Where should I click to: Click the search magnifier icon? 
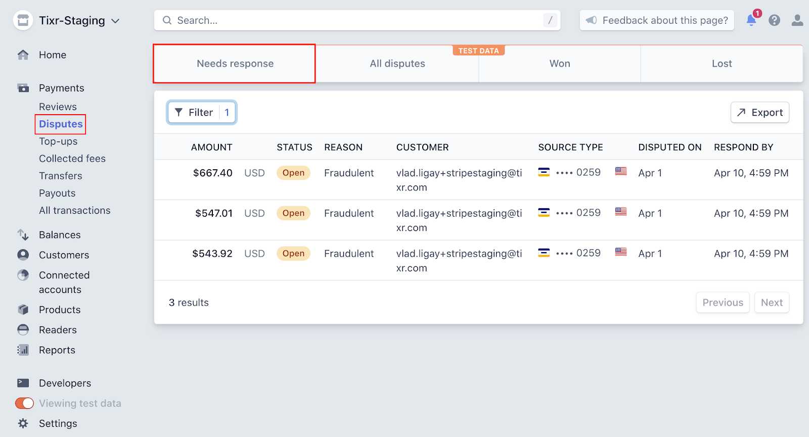click(x=167, y=20)
